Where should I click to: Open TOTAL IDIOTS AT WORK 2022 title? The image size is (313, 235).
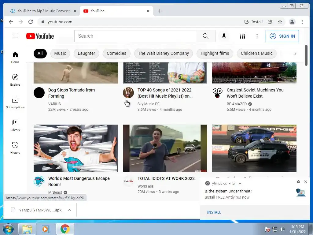coord(166,178)
